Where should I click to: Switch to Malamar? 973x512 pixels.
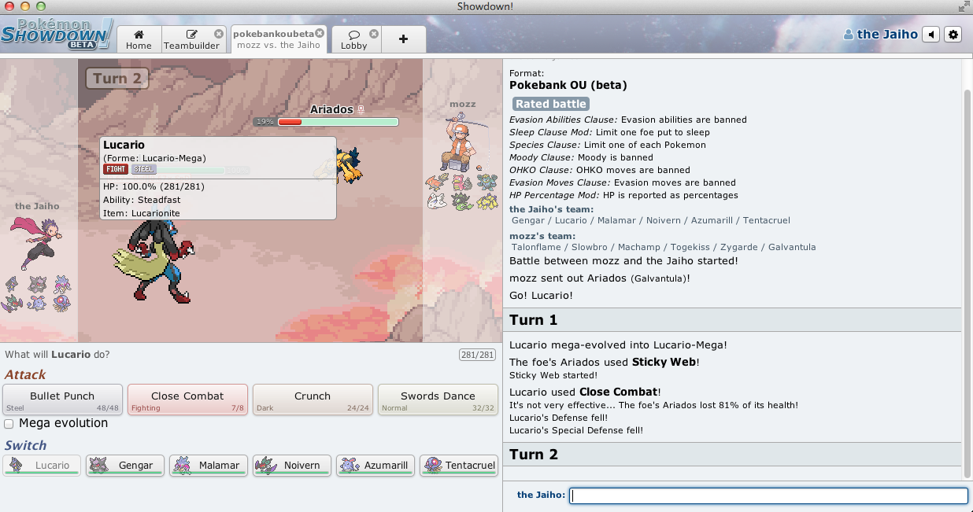coord(209,466)
